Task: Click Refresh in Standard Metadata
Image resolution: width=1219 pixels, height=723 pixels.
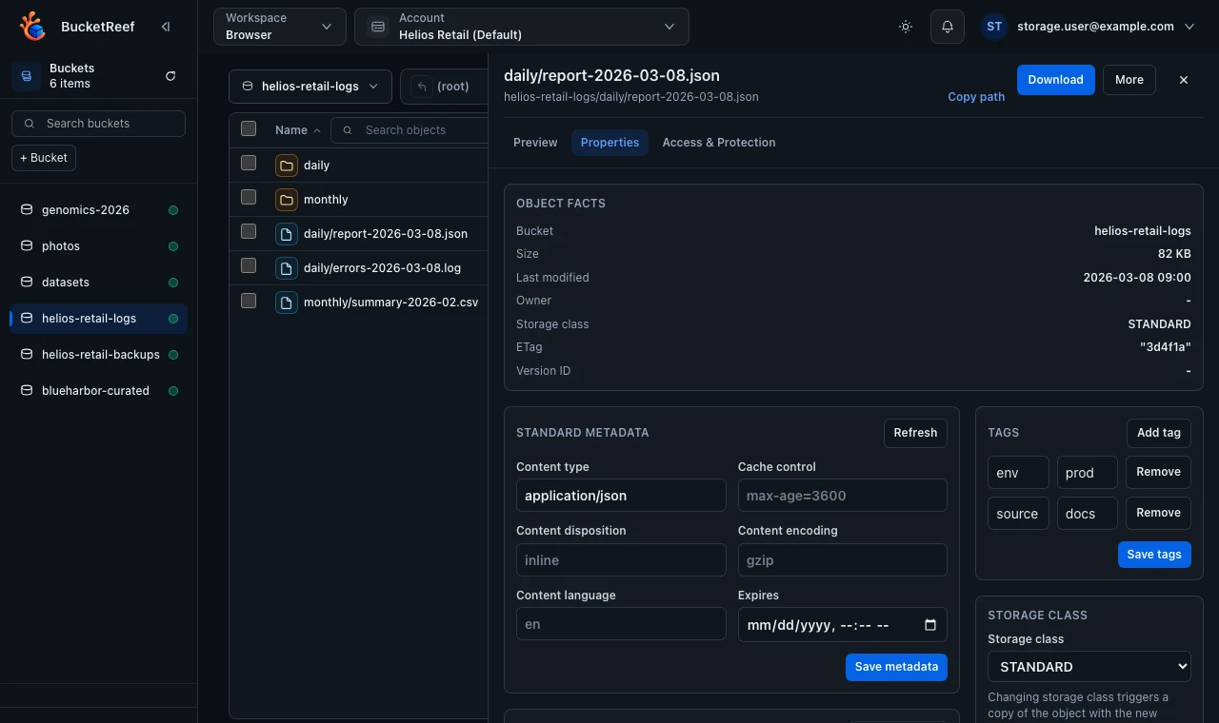Action: click(x=915, y=433)
